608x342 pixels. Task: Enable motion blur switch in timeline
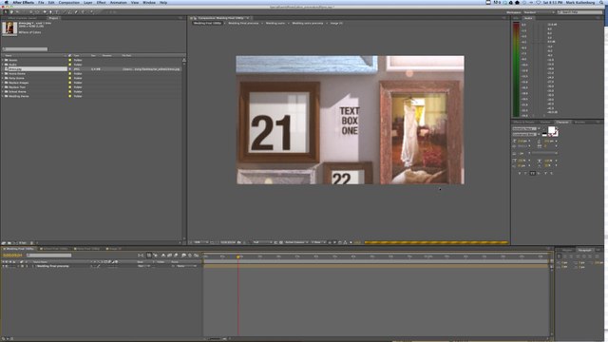tap(176, 256)
